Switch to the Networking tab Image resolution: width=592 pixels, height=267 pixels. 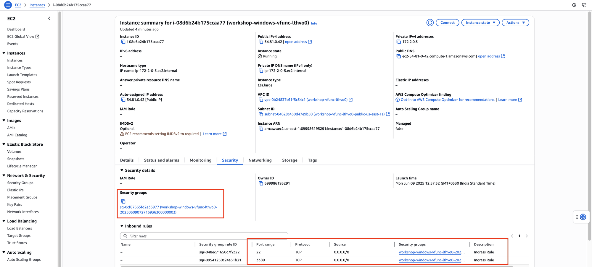(x=260, y=160)
